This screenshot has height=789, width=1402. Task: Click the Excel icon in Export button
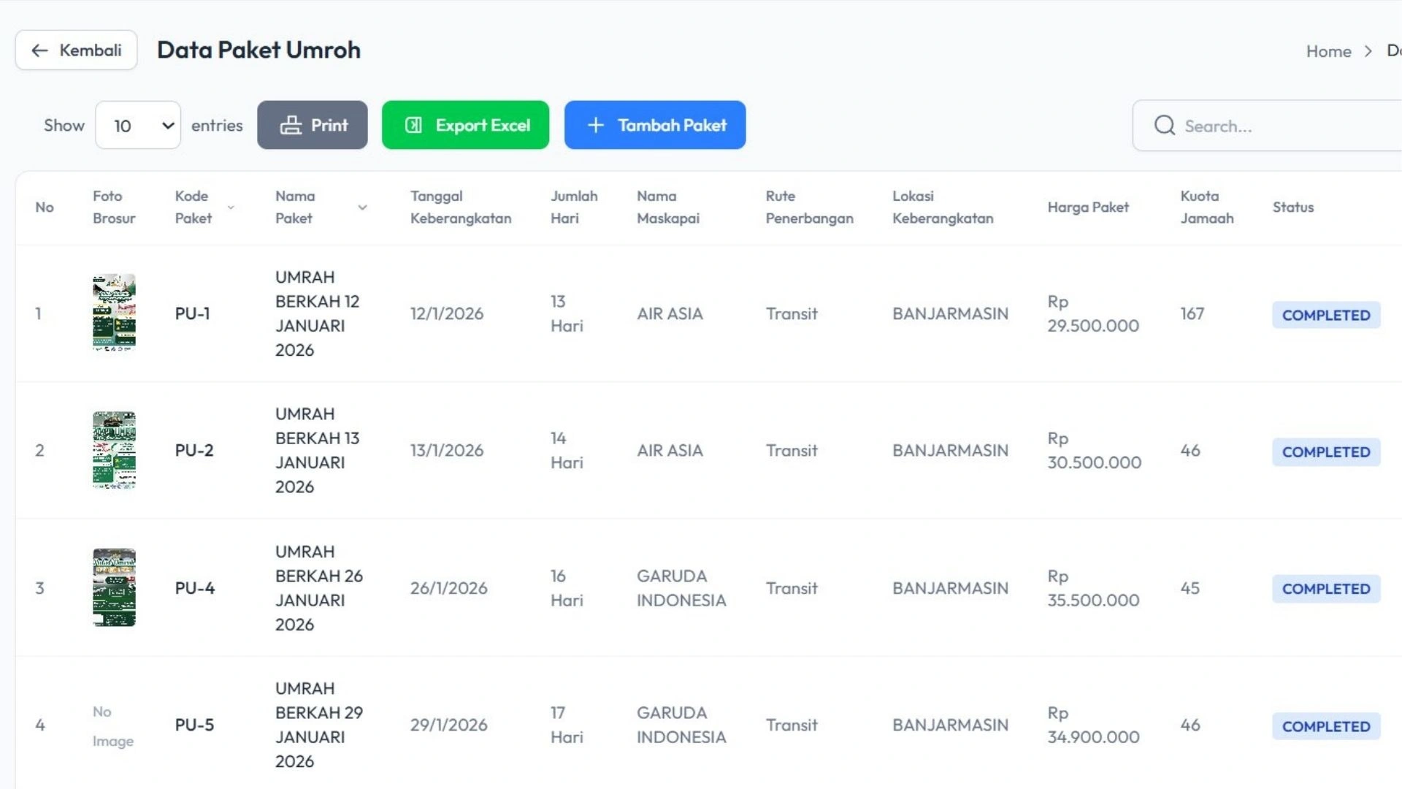[x=413, y=126]
